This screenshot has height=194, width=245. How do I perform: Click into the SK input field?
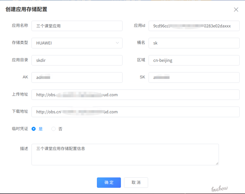coord(194,77)
